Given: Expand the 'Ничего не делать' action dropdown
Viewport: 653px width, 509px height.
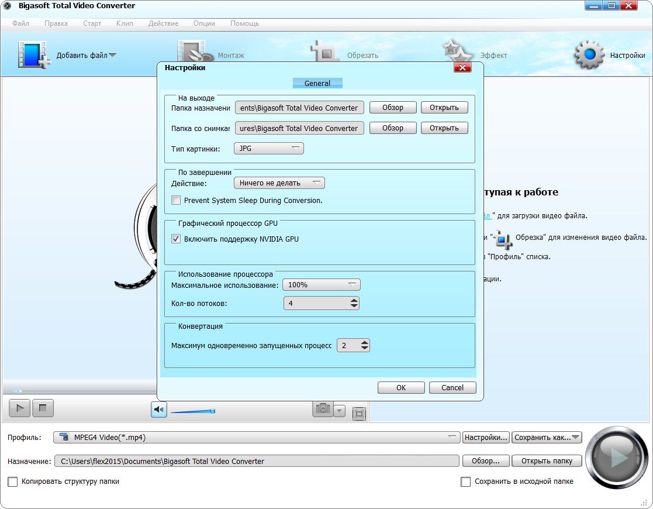Looking at the screenshot, I should point(279,183).
